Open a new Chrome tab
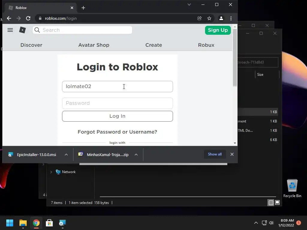307x230 pixels. click(x=83, y=8)
